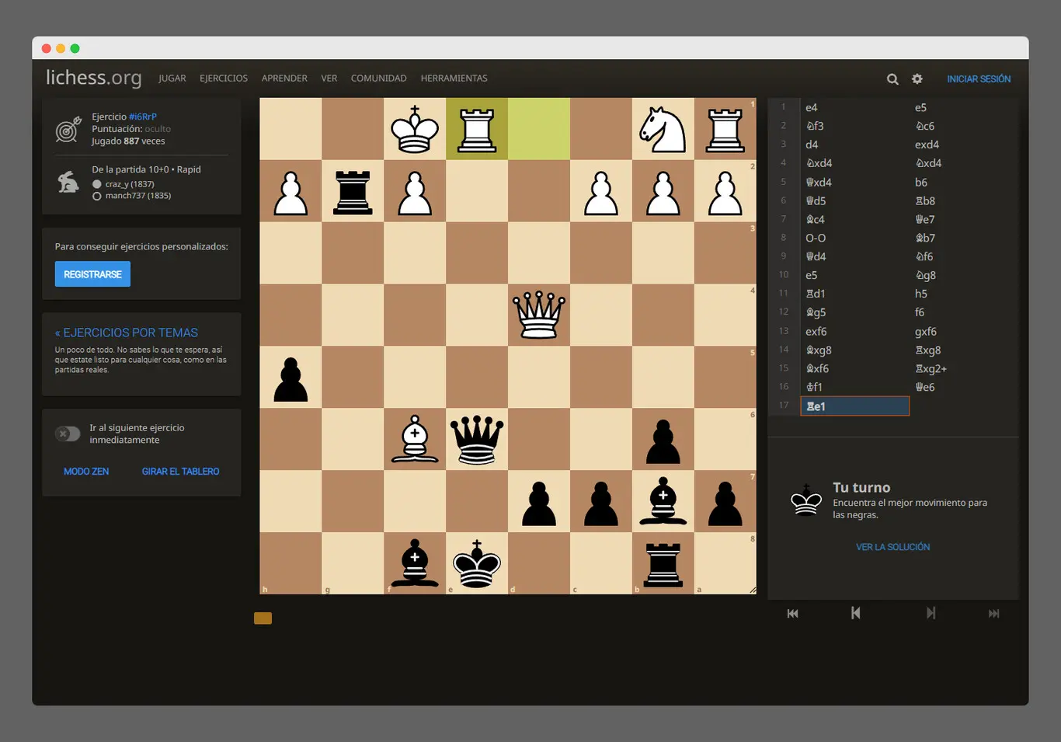Select move 1 e4 in move list
This screenshot has height=742, width=1061.
pyautogui.click(x=855, y=107)
